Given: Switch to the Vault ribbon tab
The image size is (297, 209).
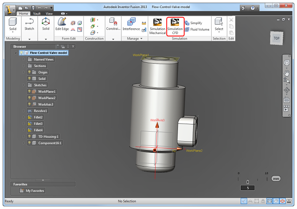Looking at the screenshot, I should pyautogui.click(x=37, y=14).
